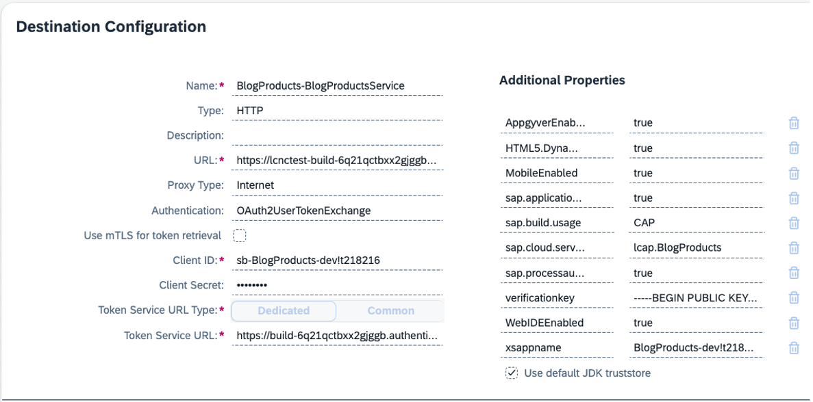Click the Client Secret field
The width and height of the screenshot is (813, 402).
(x=338, y=285)
